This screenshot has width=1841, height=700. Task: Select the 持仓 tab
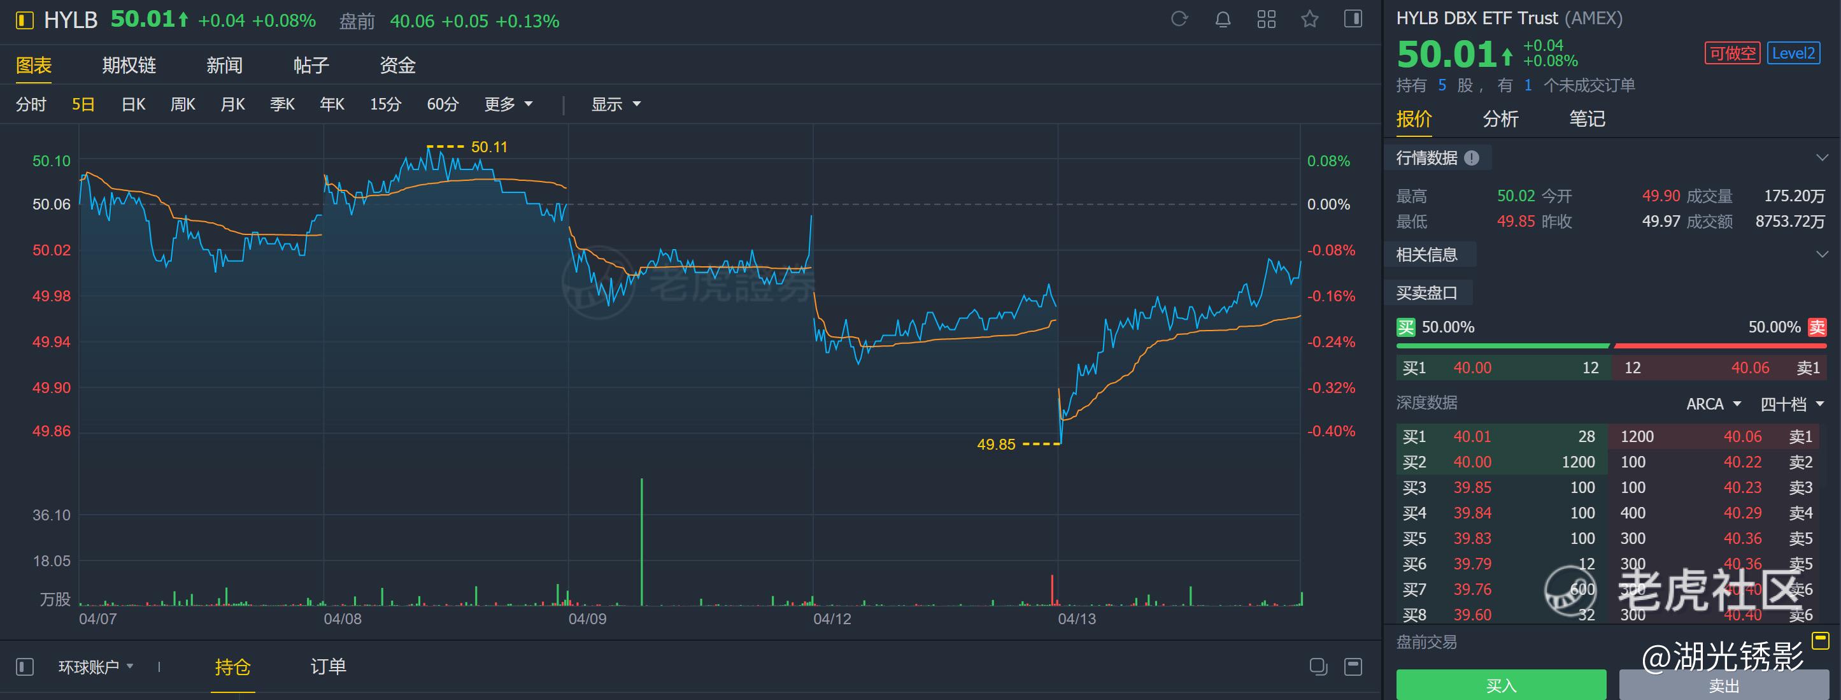(232, 667)
